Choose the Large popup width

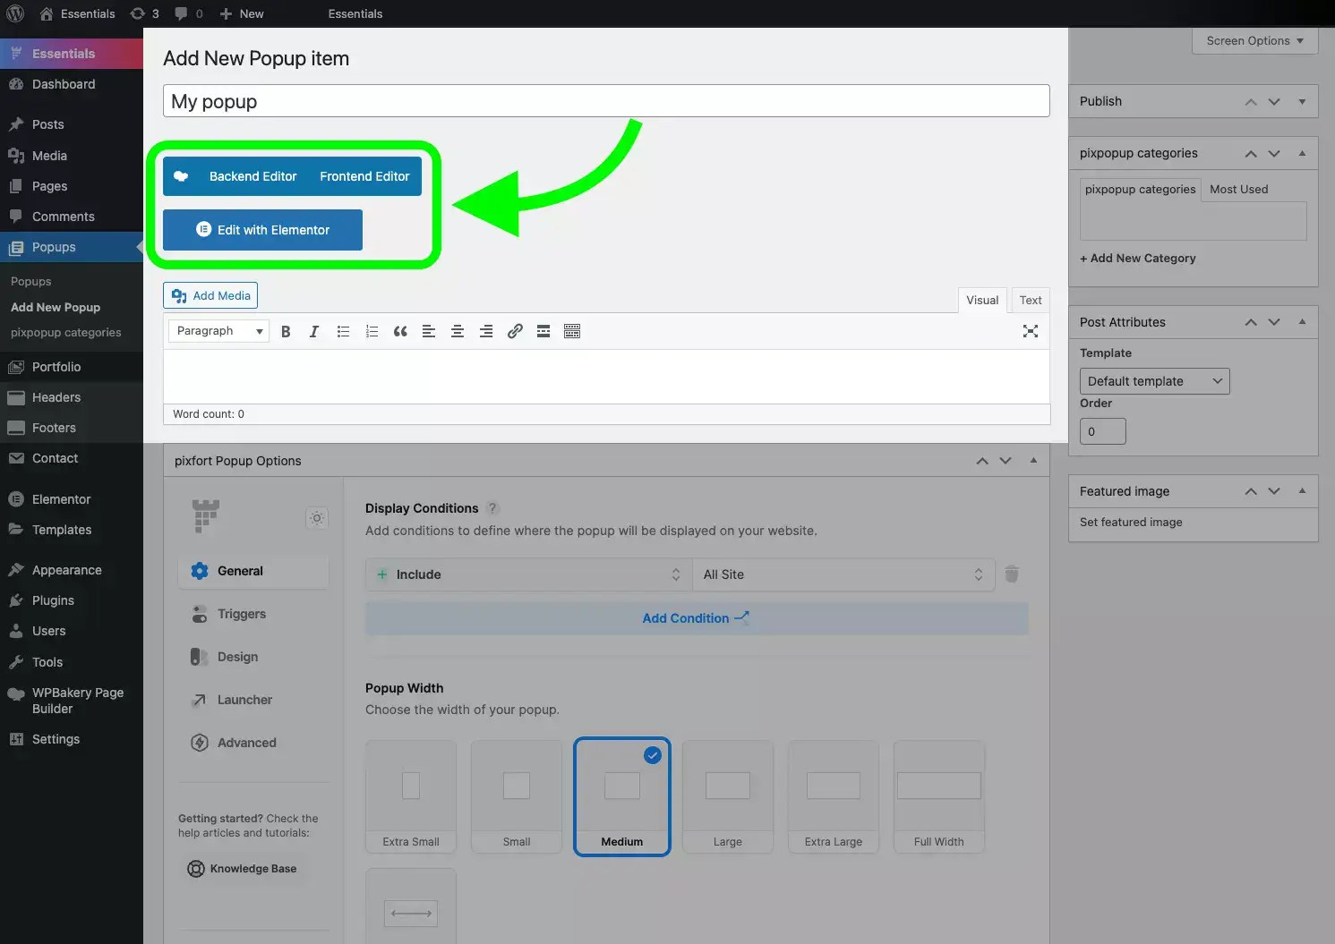pyautogui.click(x=728, y=796)
